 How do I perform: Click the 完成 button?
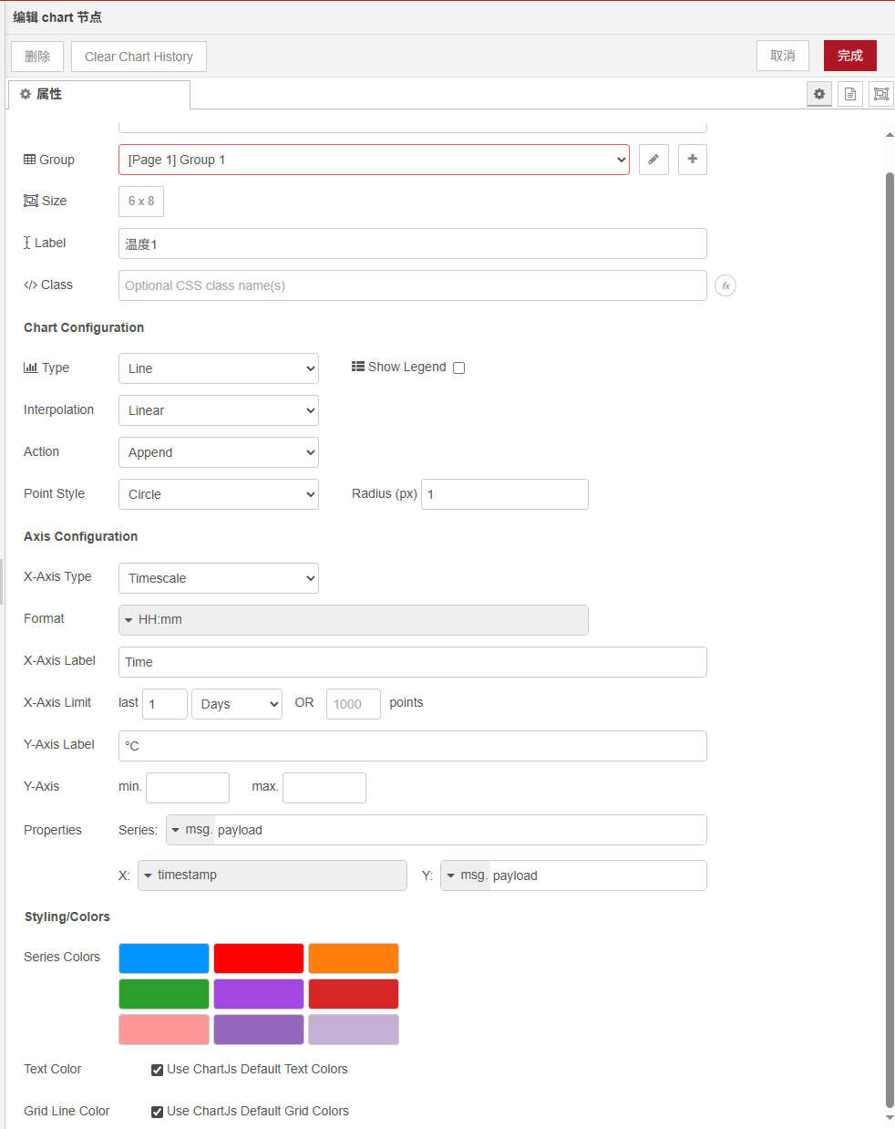[x=850, y=56]
